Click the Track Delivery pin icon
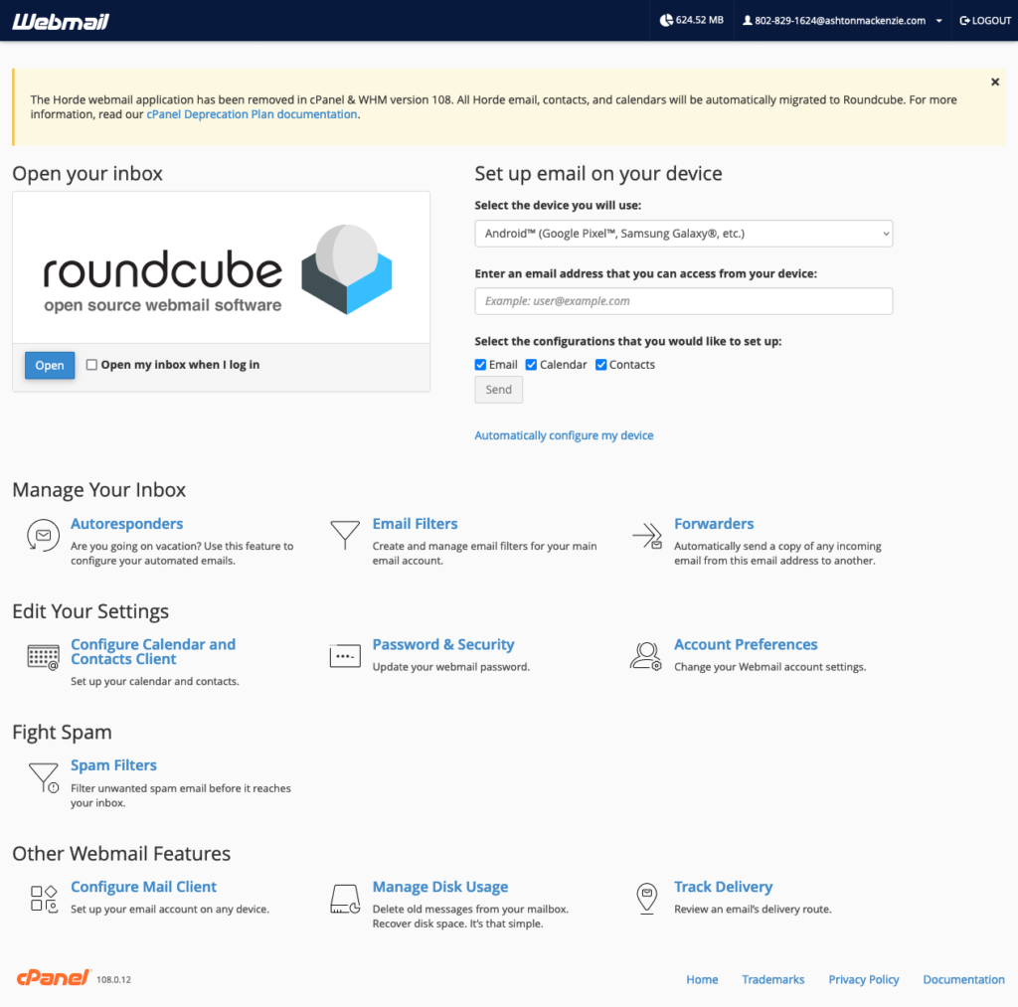The image size is (1018, 1007). click(x=646, y=899)
